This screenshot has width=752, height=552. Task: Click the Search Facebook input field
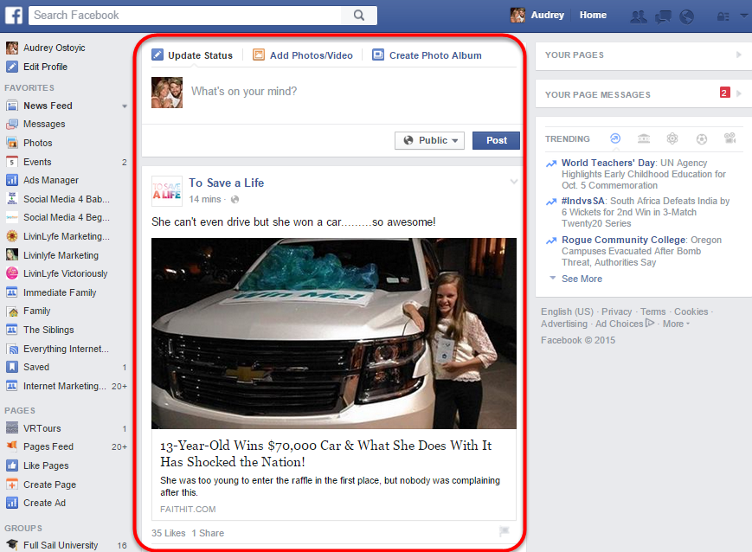coord(185,16)
